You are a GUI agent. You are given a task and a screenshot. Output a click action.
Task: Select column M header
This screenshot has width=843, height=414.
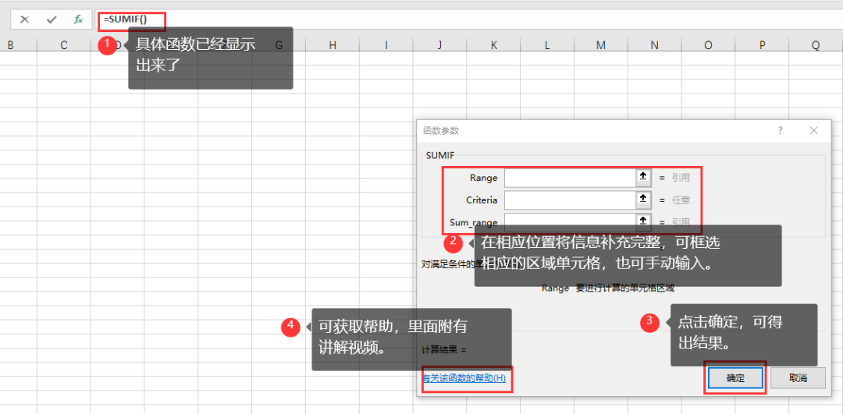(x=600, y=46)
